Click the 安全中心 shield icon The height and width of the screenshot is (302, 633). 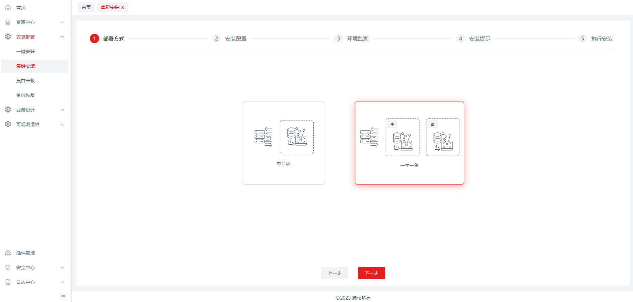tap(8, 267)
